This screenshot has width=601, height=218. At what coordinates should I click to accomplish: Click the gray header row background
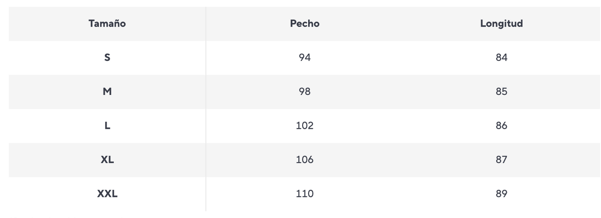tap(305, 24)
